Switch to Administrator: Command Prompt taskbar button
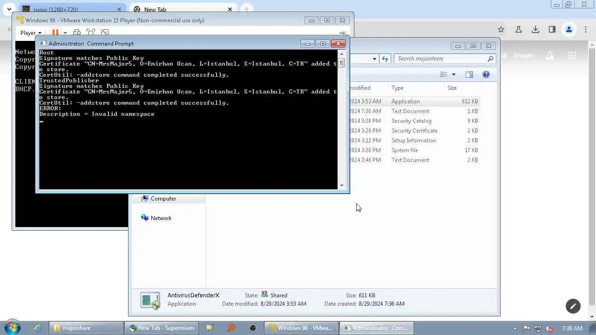596x335 pixels. tap(376, 328)
